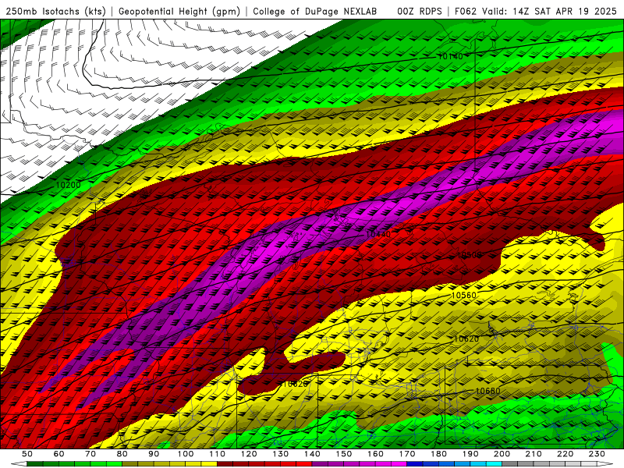Click the 130 value on the color scale
This screenshot has width=624, height=468.
[281, 454]
